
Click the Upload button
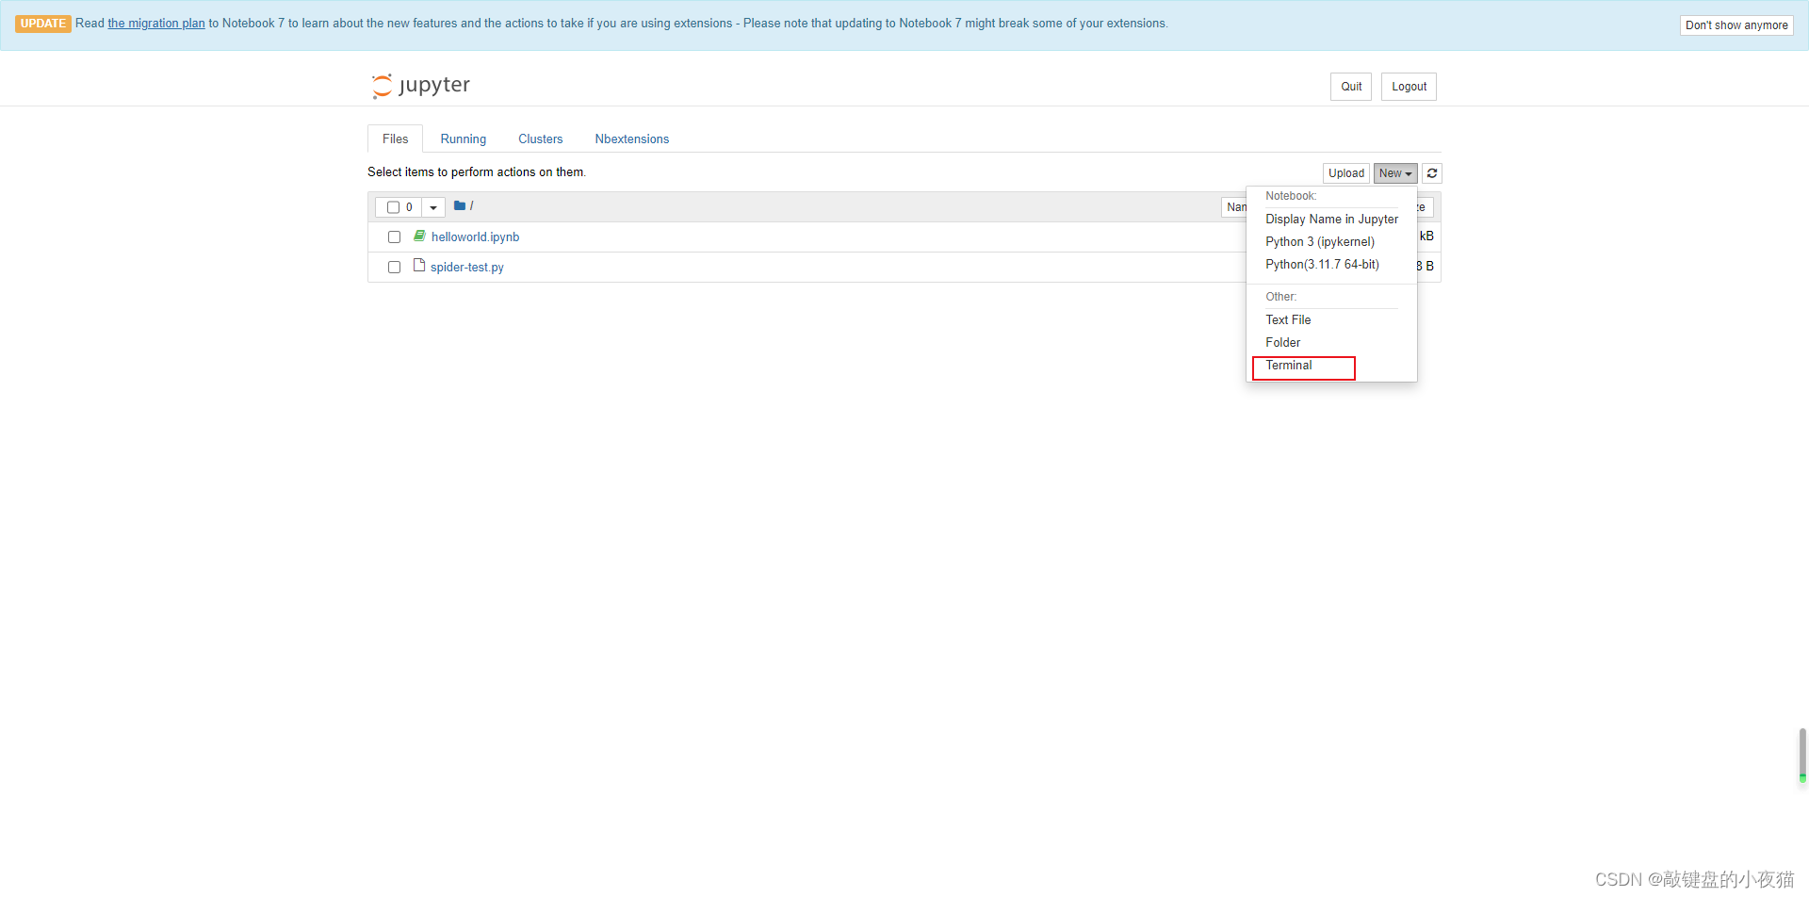[1346, 173]
